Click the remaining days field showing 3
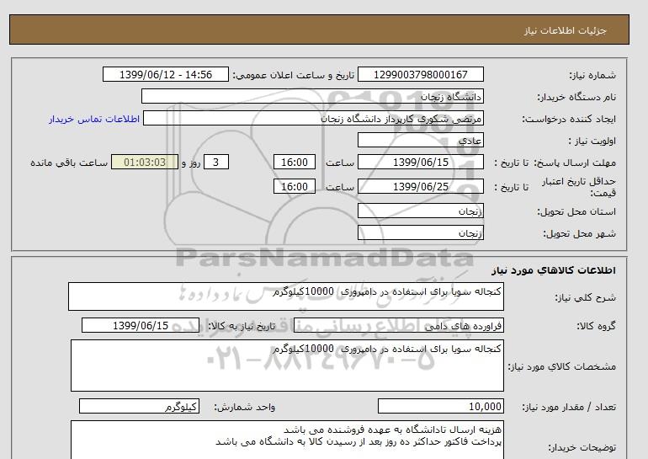Screen dimensions: 648x459 (x=216, y=162)
